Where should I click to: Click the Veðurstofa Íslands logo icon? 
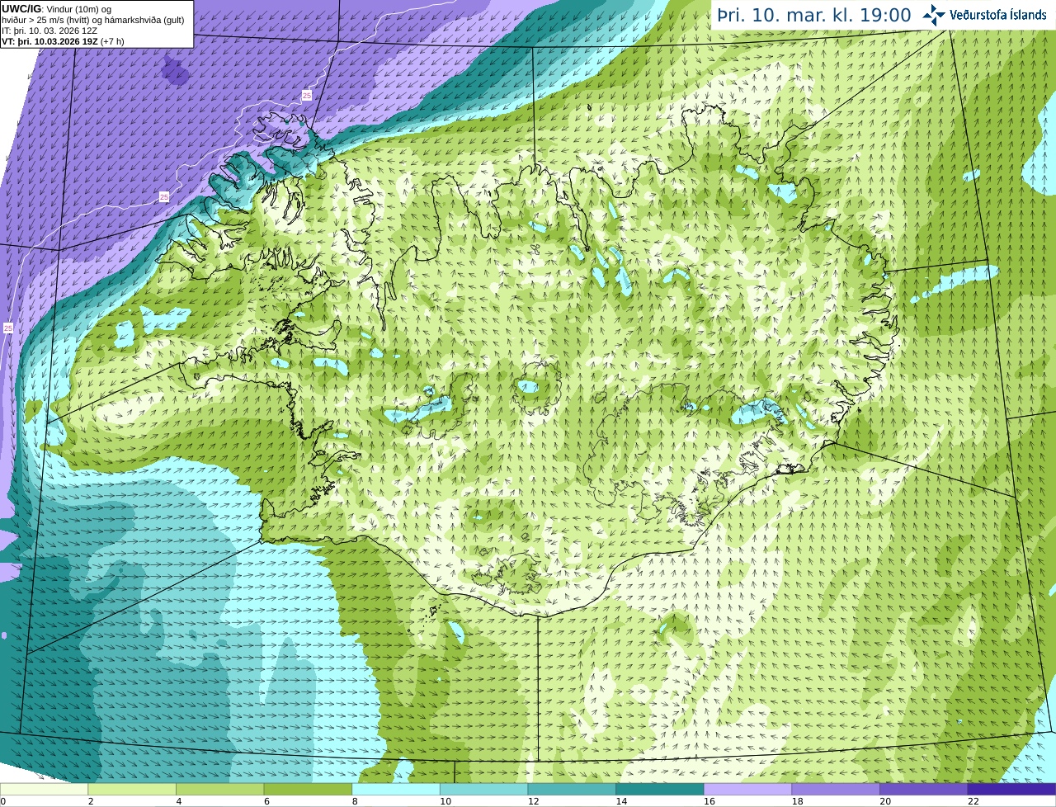click(934, 14)
